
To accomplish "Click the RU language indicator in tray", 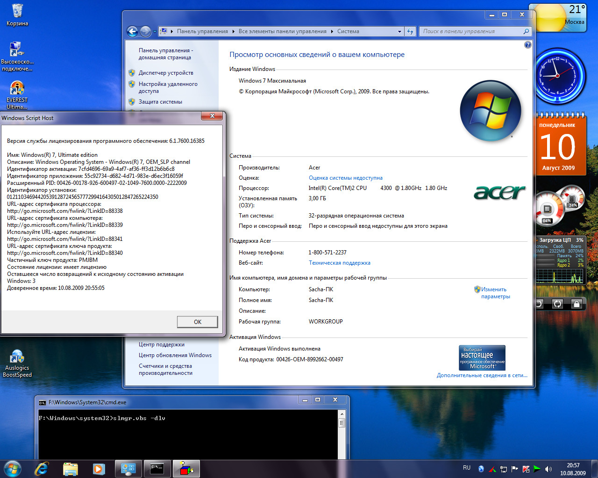I will point(467,468).
